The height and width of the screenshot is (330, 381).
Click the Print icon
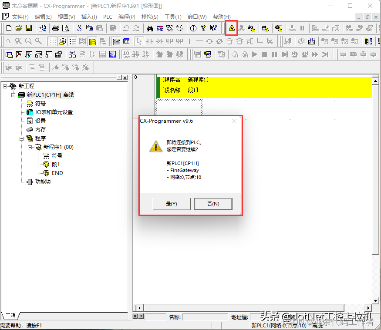coord(56,28)
